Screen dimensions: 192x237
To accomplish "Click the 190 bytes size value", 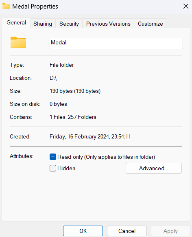I will (75, 91).
